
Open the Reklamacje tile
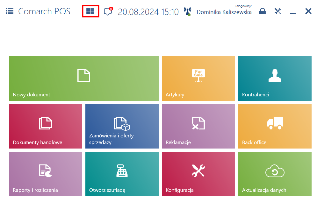pos(198,126)
